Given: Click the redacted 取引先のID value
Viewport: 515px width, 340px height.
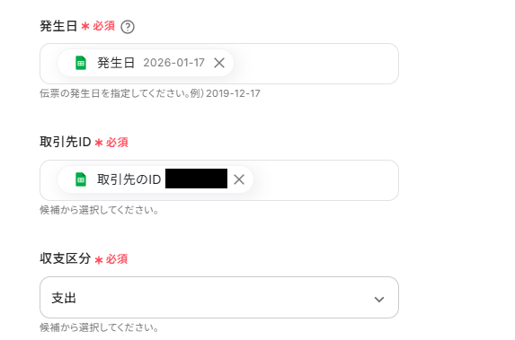Looking at the screenshot, I should point(196,179).
